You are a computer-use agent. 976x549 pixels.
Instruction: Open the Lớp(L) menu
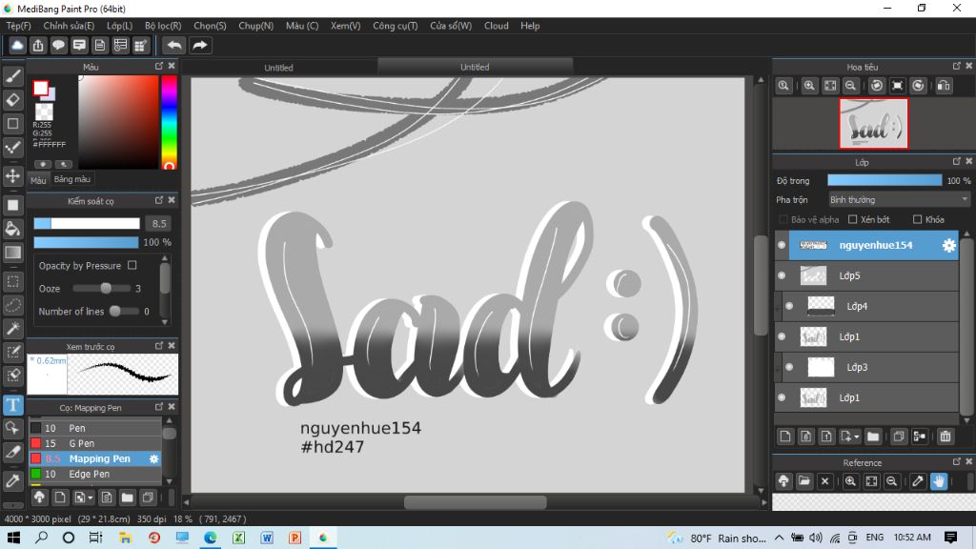tap(119, 26)
